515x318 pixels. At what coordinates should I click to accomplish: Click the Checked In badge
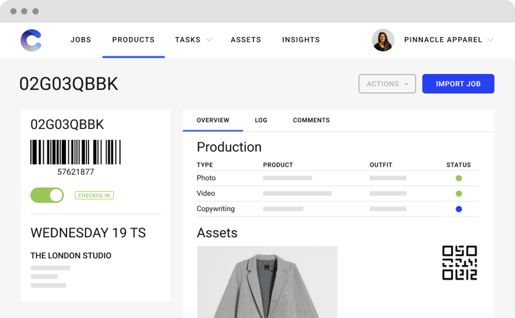[94, 195]
